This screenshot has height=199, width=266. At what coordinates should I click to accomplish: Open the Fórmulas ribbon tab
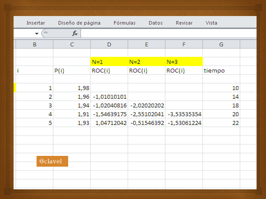[124, 23]
